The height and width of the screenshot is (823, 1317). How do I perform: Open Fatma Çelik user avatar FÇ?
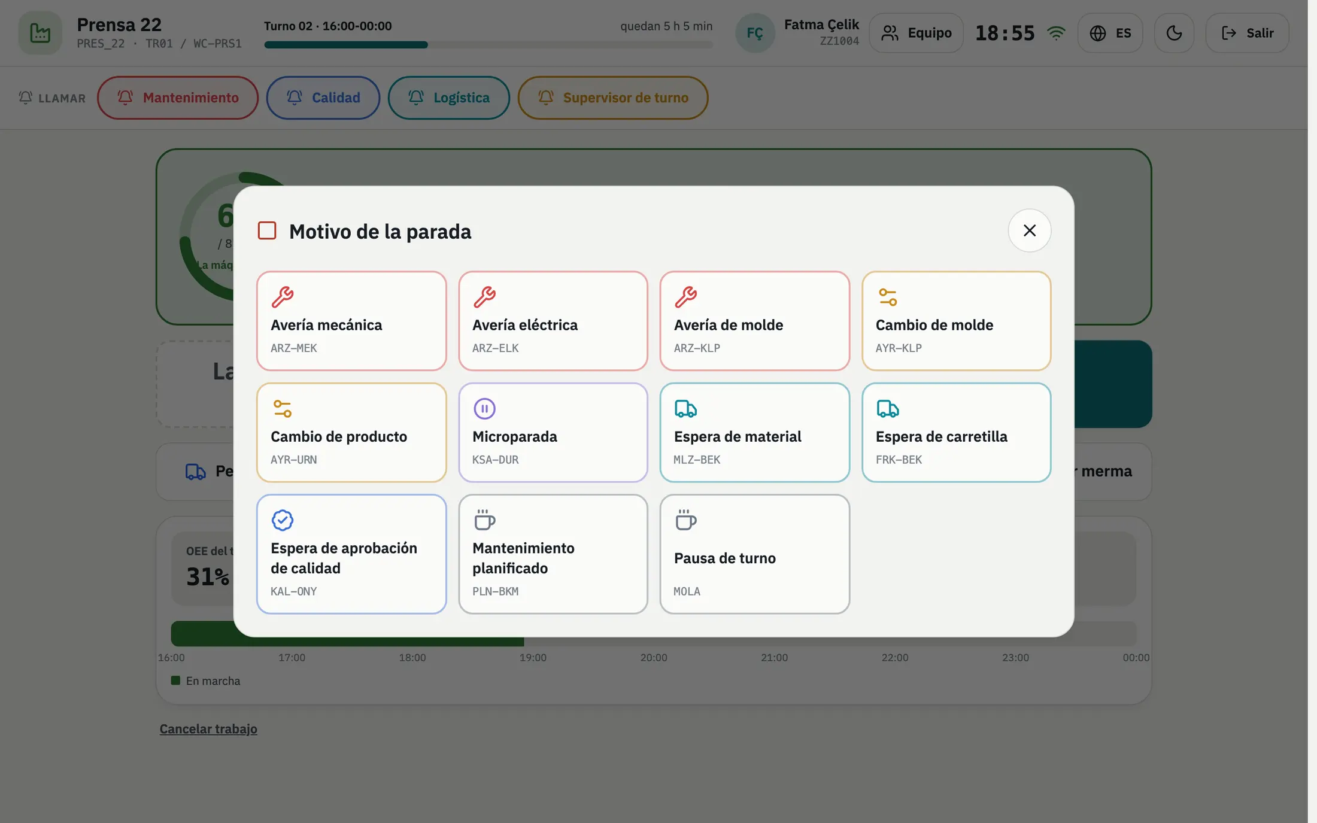(x=755, y=33)
